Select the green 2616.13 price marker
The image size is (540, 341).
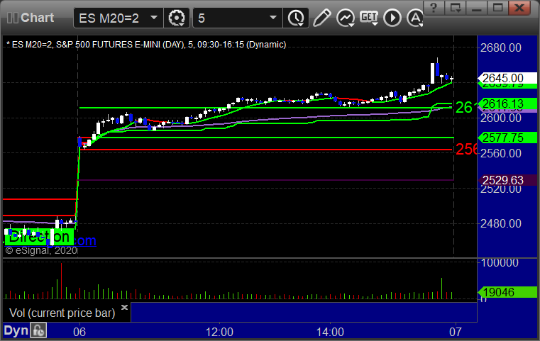click(507, 104)
